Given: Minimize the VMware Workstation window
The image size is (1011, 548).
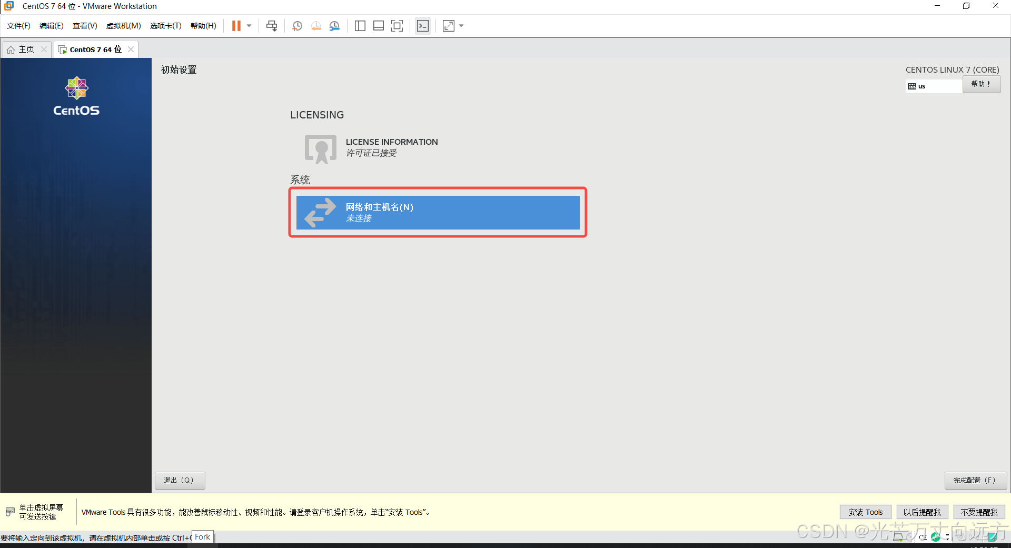Looking at the screenshot, I should click(937, 6).
